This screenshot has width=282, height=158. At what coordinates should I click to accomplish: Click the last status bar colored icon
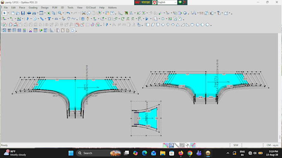[x=192, y=145]
